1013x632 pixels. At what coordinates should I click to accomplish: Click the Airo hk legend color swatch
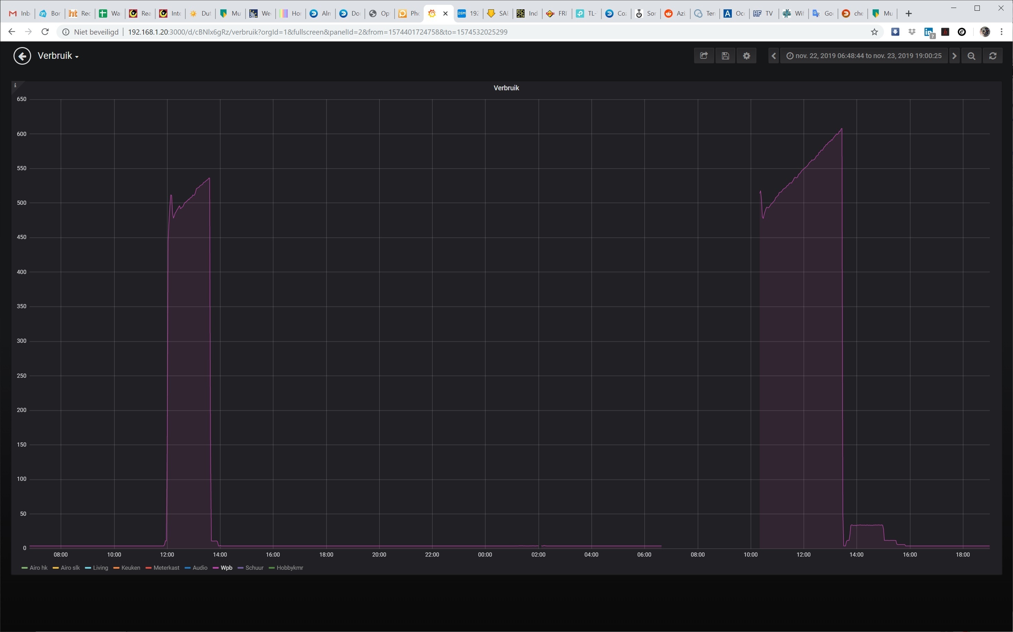coord(24,568)
